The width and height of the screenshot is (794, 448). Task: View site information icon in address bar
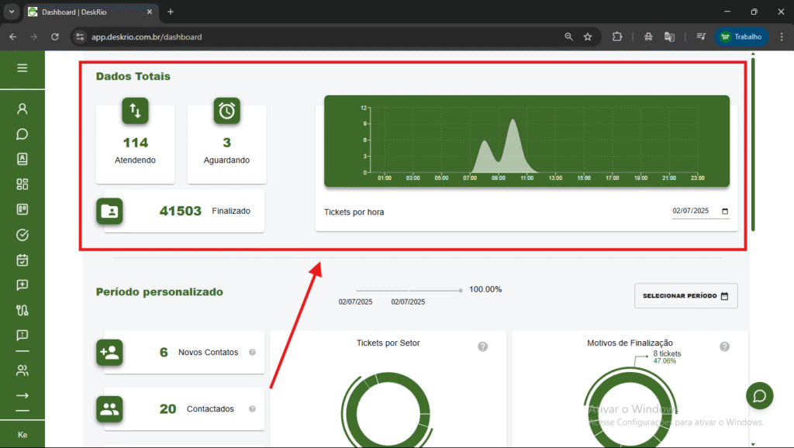coord(80,37)
